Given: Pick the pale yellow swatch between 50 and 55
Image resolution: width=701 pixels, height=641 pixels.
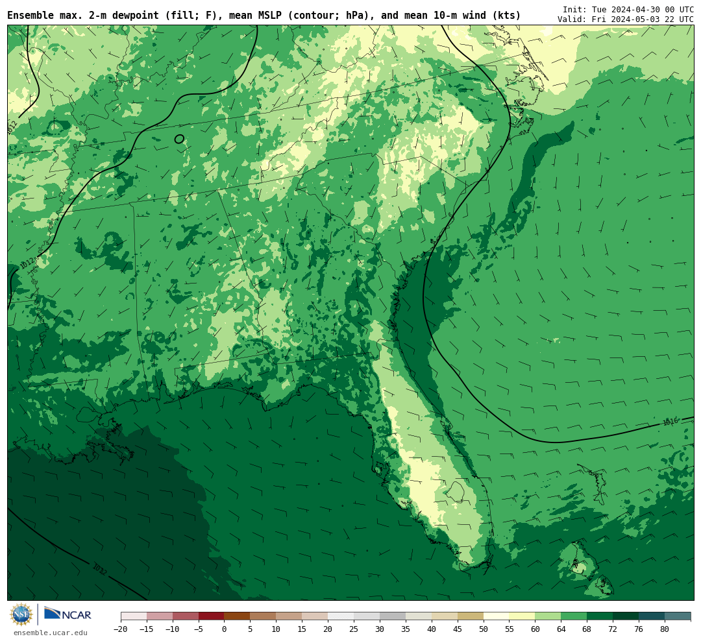Looking at the screenshot, I should pyautogui.click(x=497, y=616).
